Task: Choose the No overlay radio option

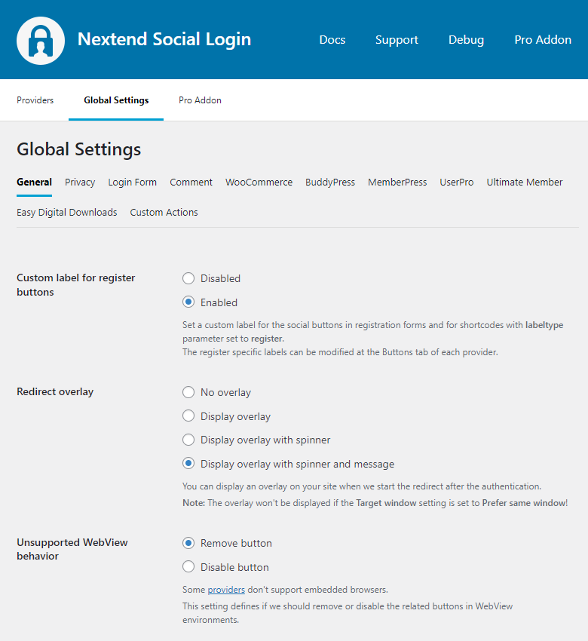Action: tap(188, 392)
